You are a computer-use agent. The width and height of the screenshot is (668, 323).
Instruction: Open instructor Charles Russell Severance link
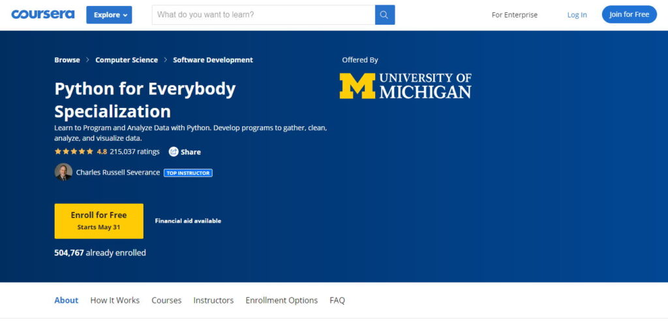click(118, 173)
